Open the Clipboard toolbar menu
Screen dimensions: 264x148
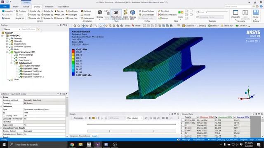point(189,25)
